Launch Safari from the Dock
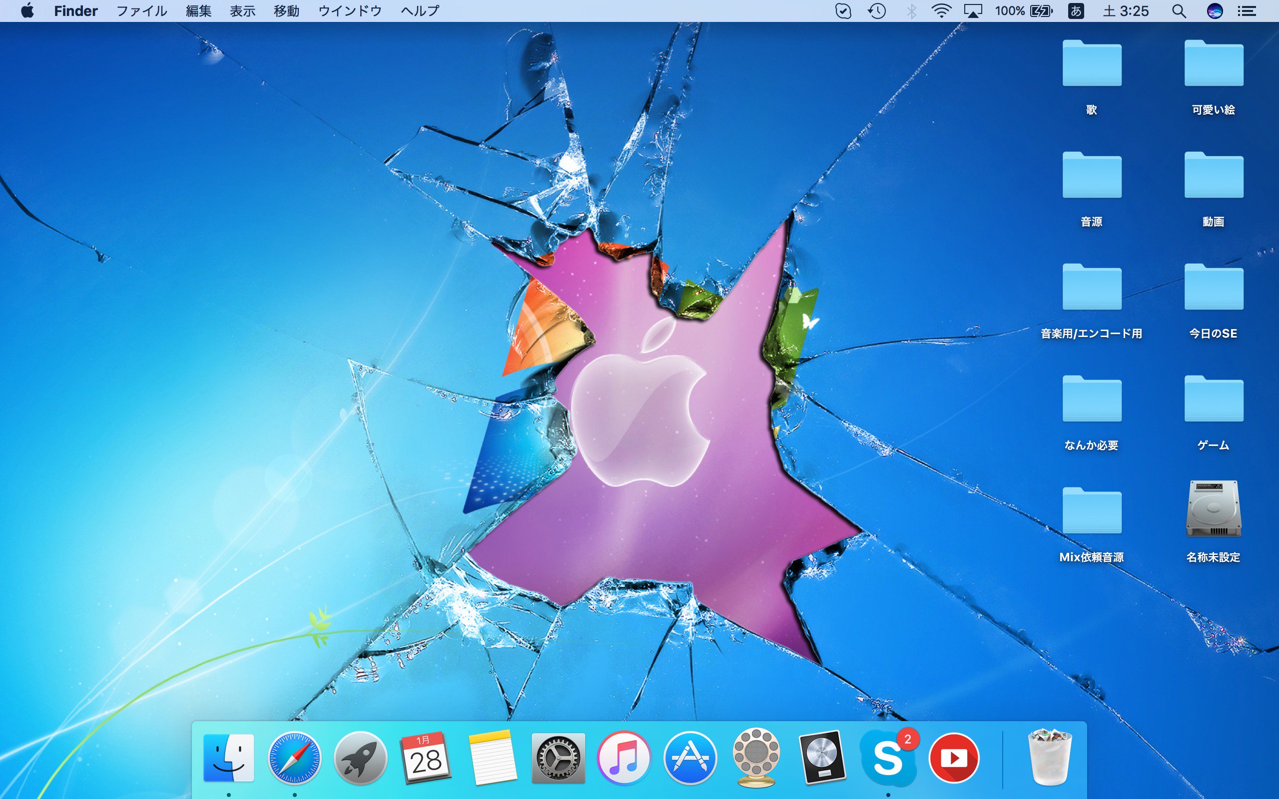Viewport: 1279px width, 799px height. pyautogui.click(x=294, y=758)
